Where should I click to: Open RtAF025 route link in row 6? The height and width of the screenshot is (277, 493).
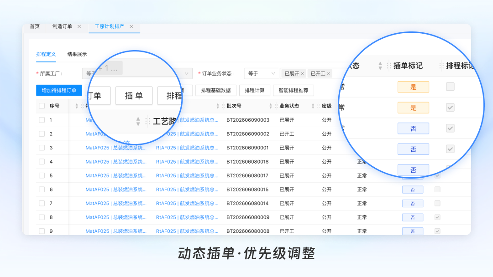point(187,190)
